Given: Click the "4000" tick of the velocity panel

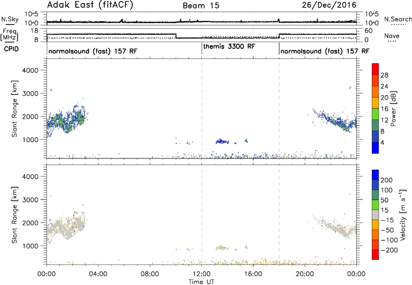Looking at the screenshot, I should pos(30,176).
